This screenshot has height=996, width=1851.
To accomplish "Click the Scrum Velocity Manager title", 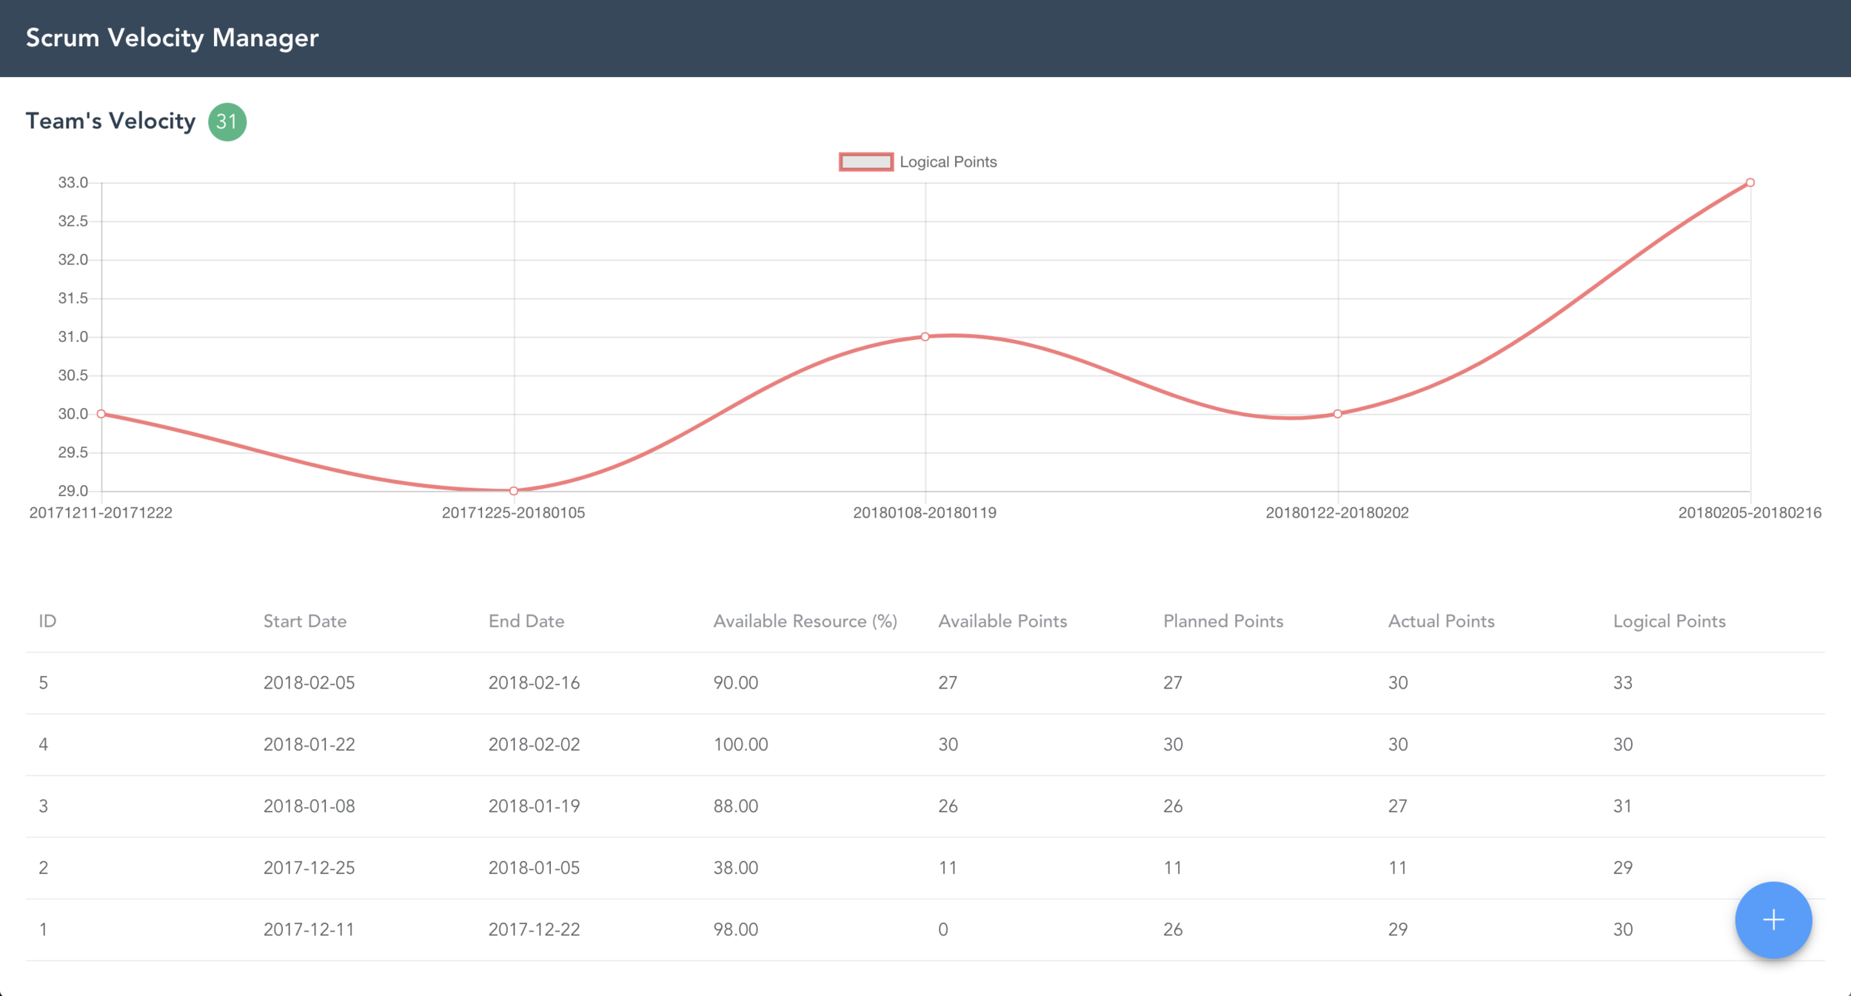I will [x=172, y=38].
